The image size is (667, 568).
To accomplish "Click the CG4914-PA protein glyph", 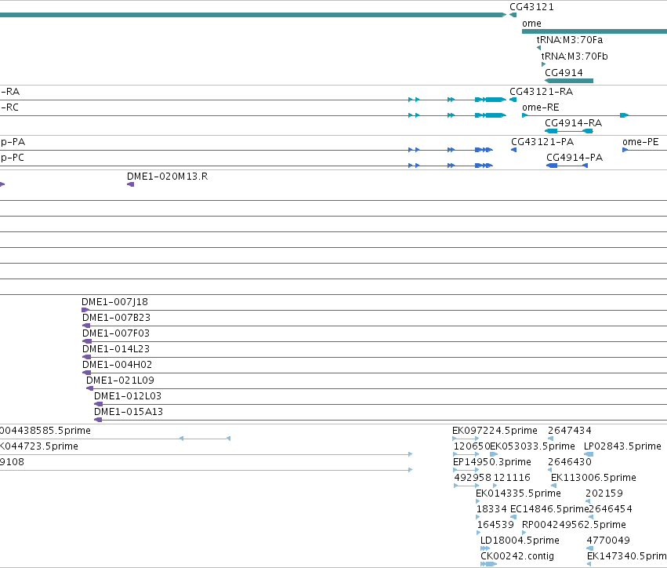I will (x=567, y=166).
